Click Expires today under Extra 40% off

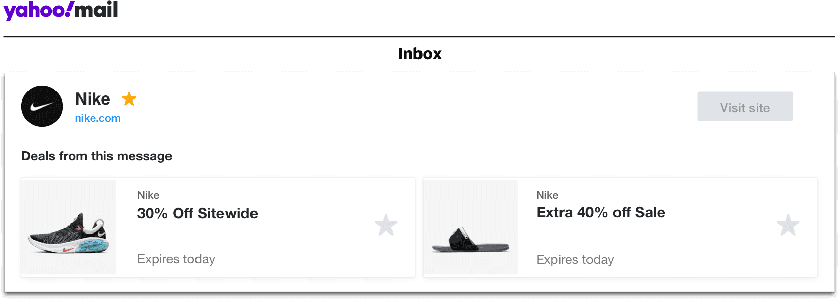pyautogui.click(x=575, y=260)
